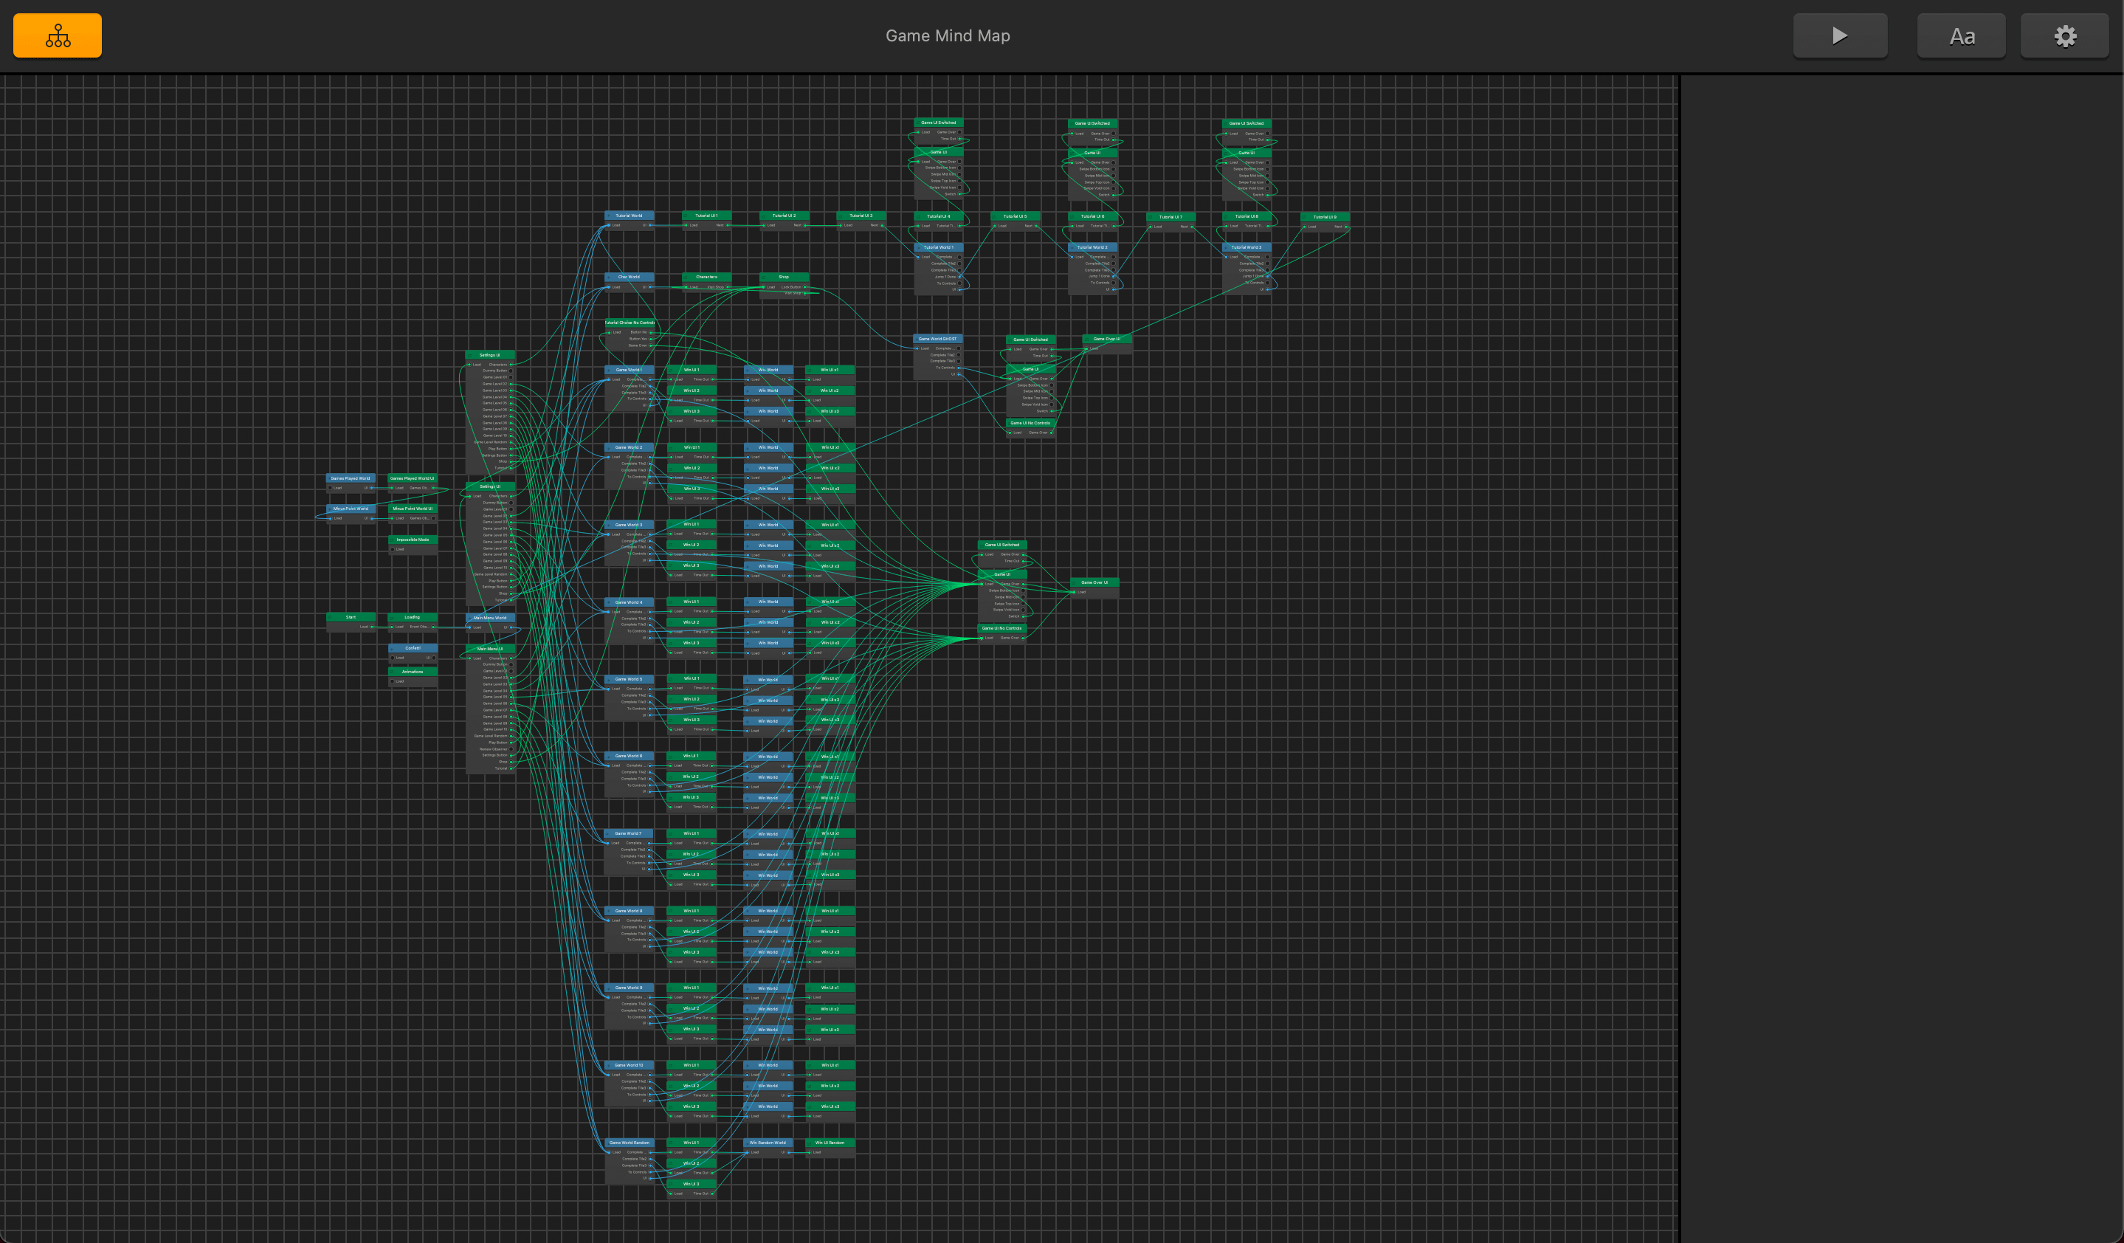Select the Game World GHOST node
Viewport: 2124px width, 1243px height.
click(937, 339)
